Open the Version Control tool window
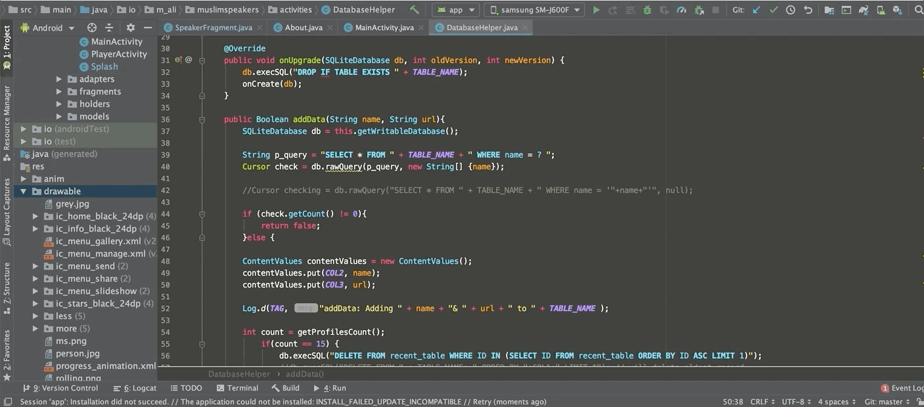Viewport: 924px width, 407px height. click(60, 388)
